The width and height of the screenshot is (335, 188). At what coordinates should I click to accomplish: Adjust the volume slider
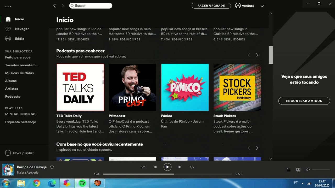(321, 170)
